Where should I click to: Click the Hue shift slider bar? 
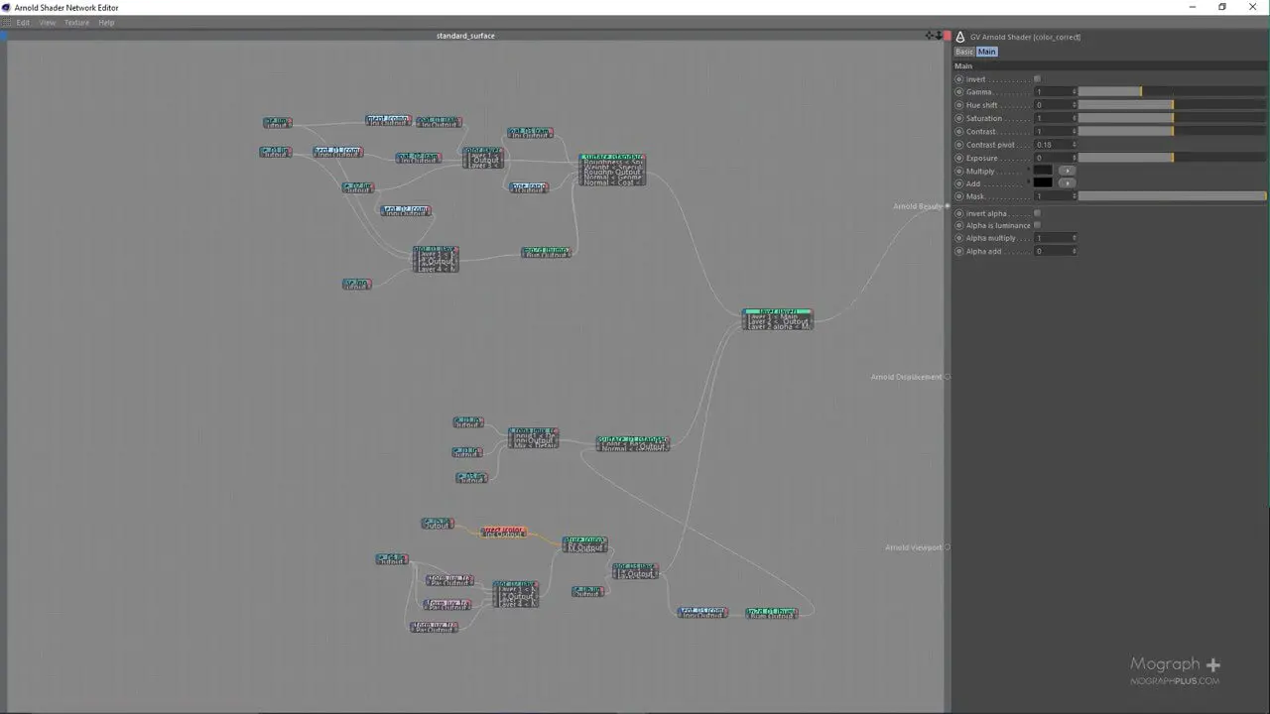[x=1172, y=105]
